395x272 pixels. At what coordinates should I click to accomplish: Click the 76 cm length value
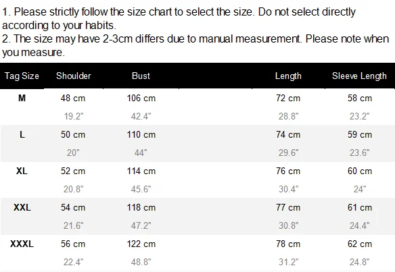288,171
